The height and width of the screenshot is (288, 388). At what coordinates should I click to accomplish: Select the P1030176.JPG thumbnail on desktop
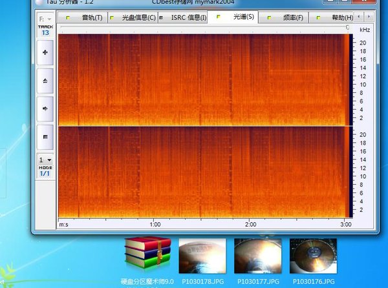pos(313,256)
